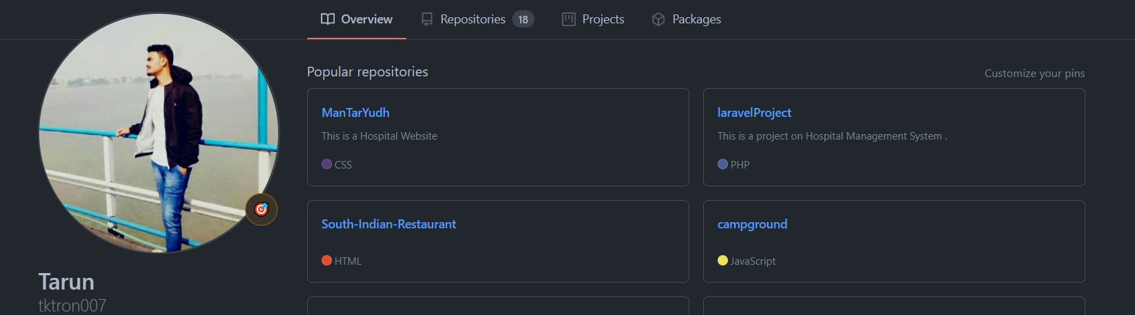Open the laravelProject repository

[754, 113]
